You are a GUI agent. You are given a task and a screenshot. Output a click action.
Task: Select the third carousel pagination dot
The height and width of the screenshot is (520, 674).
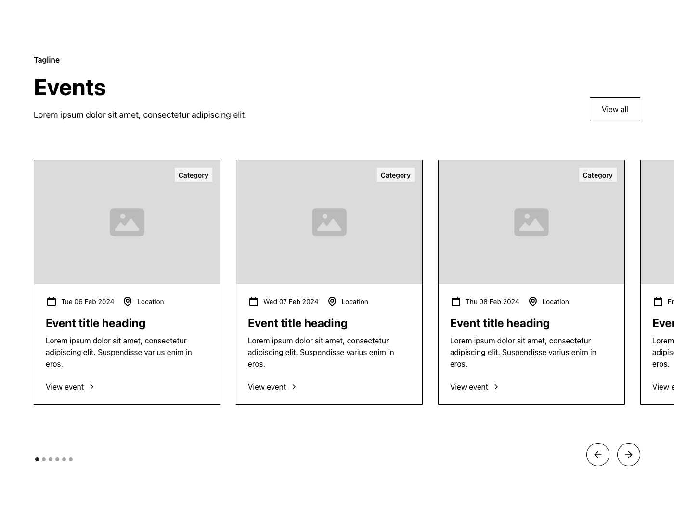(x=51, y=459)
